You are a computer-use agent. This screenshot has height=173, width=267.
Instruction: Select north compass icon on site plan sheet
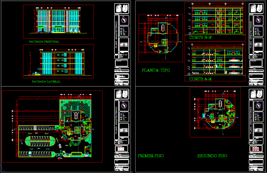(124, 106)
